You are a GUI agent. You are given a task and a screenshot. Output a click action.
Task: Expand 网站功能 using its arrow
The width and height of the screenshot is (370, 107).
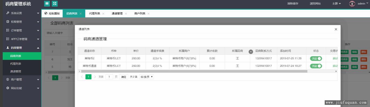click(38, 88)
